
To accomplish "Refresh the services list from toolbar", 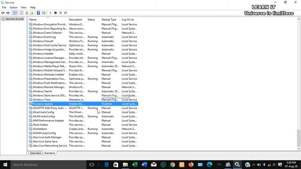I will (x=27, y=13).
